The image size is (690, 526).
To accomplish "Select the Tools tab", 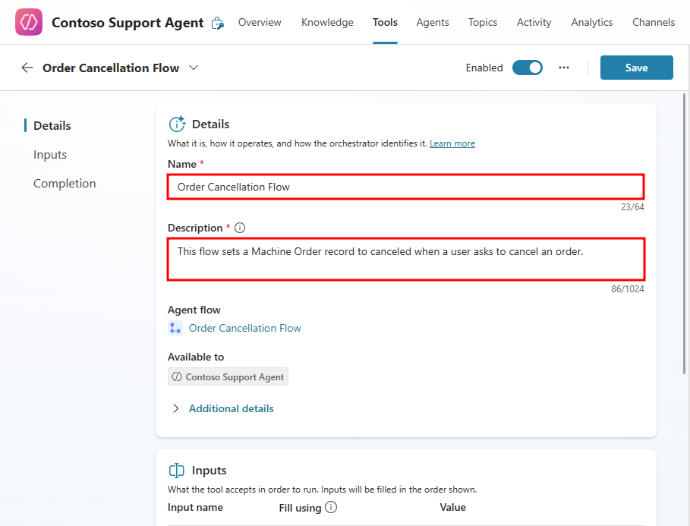I will tap(385, 23).
